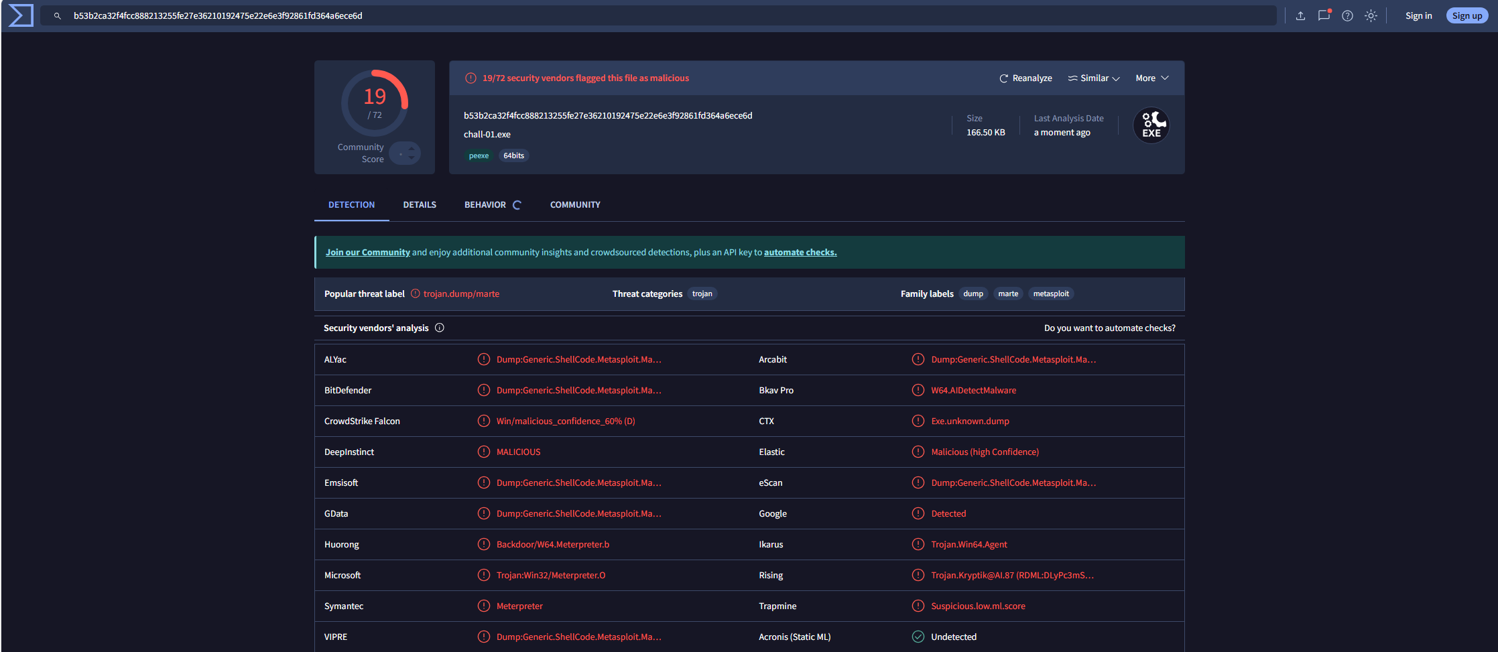Click the upload file icon
The width and height of the screenshot is (1498, 652).
click(x=1300, y=16)
